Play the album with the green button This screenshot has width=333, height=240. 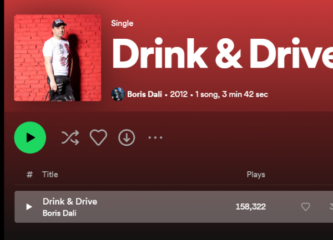point(30,137)
